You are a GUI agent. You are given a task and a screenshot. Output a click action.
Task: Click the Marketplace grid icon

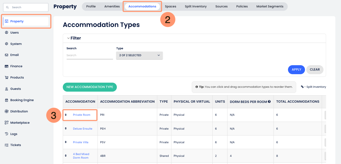point(7,123)
